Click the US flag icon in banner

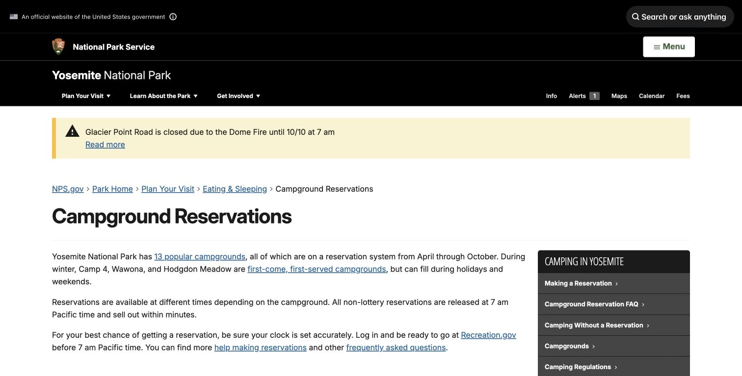[14, 17]
